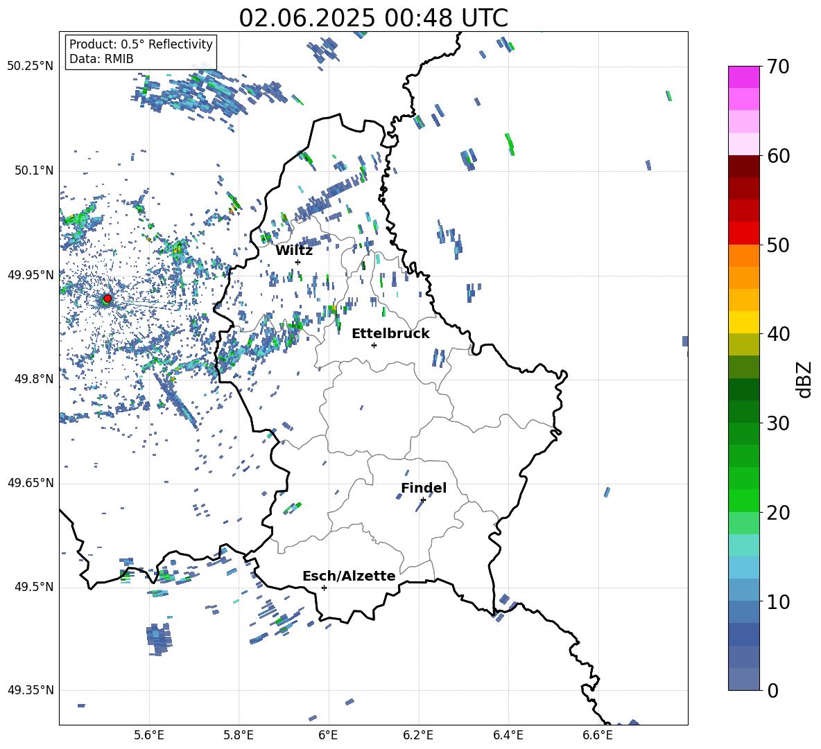
Task: Click the dBZ colorbar axis label
Action: [804, 379]
